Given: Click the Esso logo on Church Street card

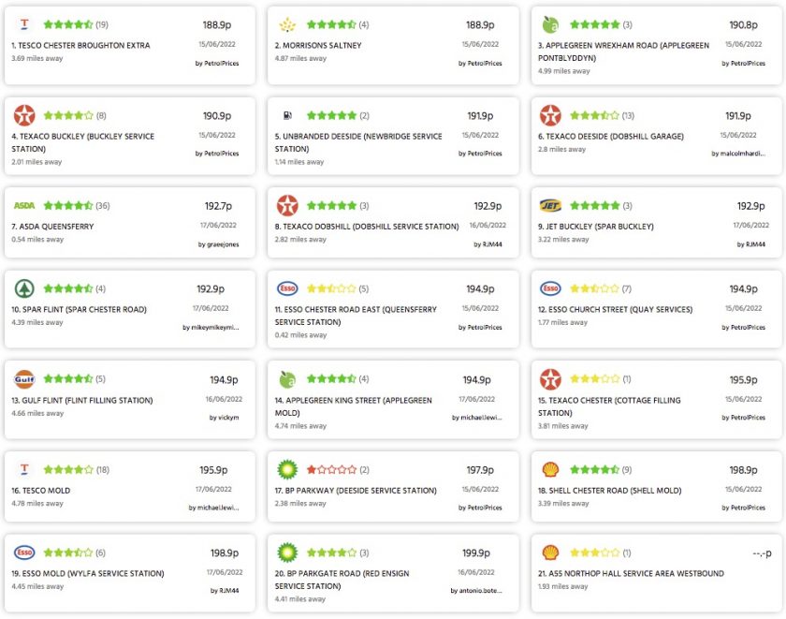Looking at the screenshot, I should point(550,288).
